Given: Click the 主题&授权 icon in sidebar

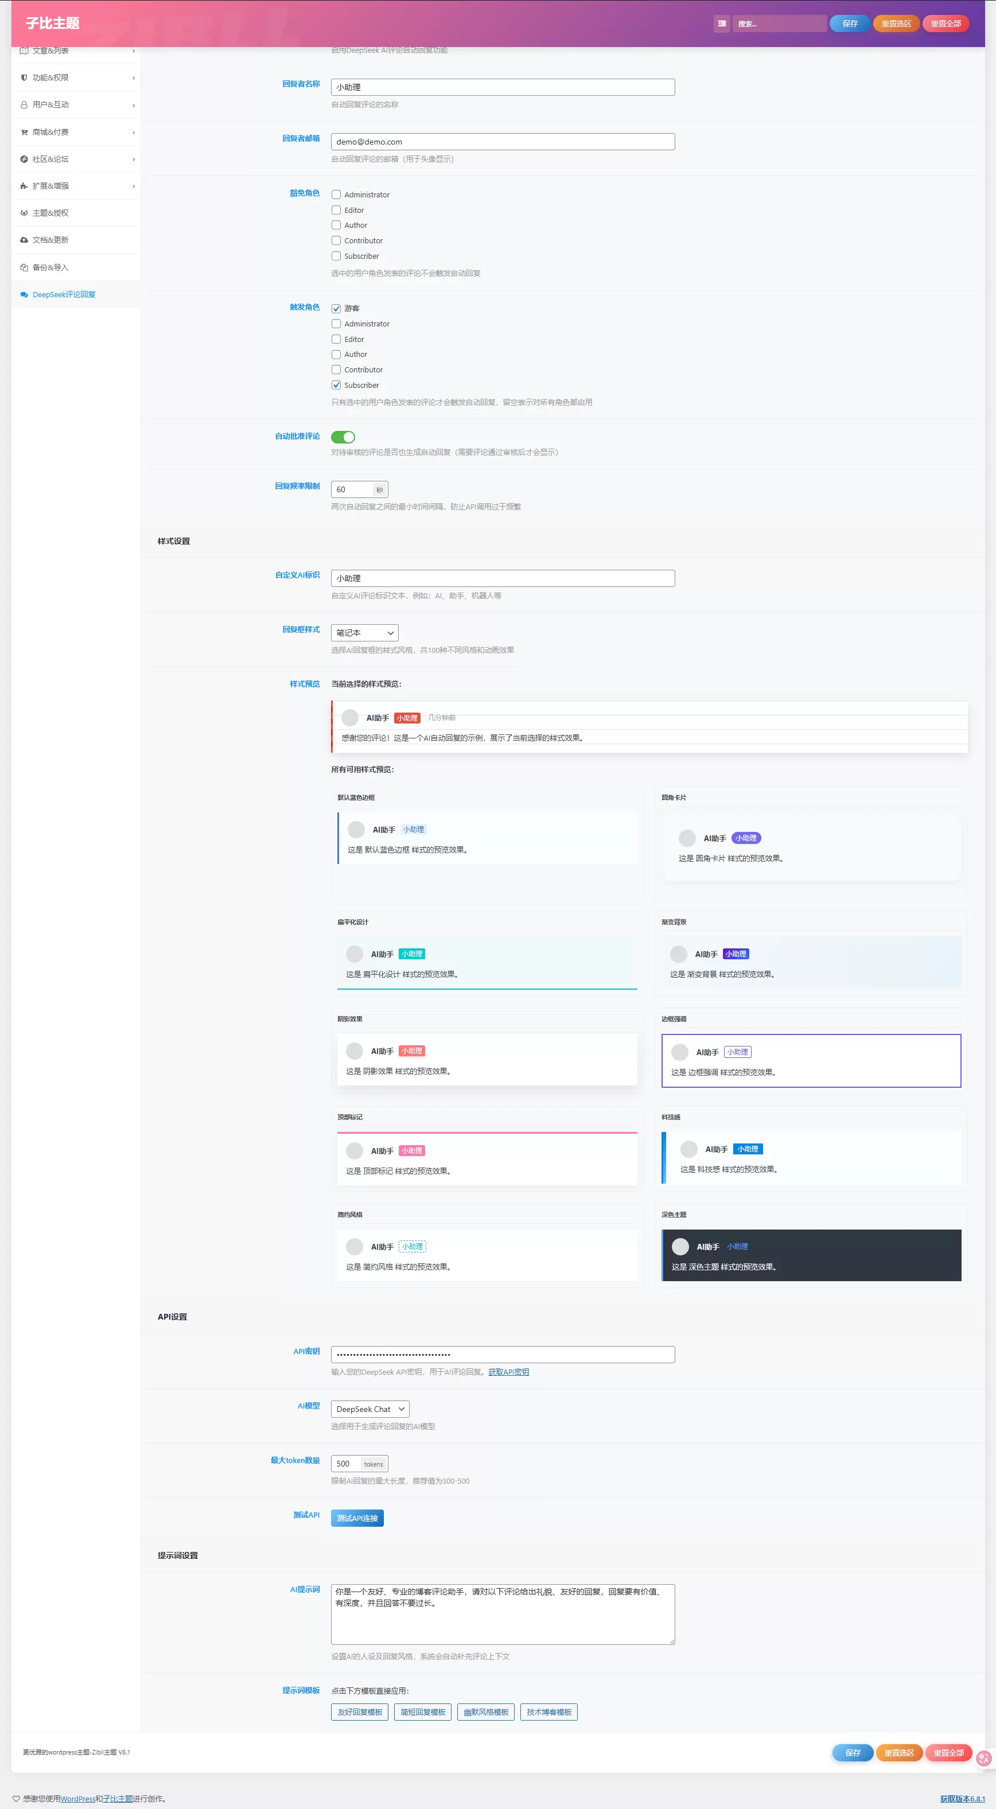Looking at the screenshot, I should click(24, 213).
